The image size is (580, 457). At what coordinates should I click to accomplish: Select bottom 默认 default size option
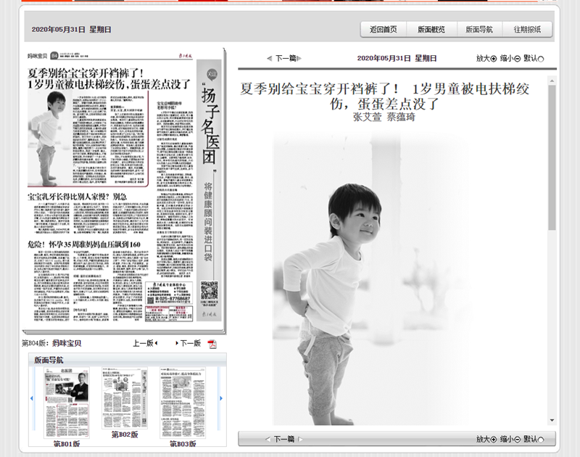541,439
